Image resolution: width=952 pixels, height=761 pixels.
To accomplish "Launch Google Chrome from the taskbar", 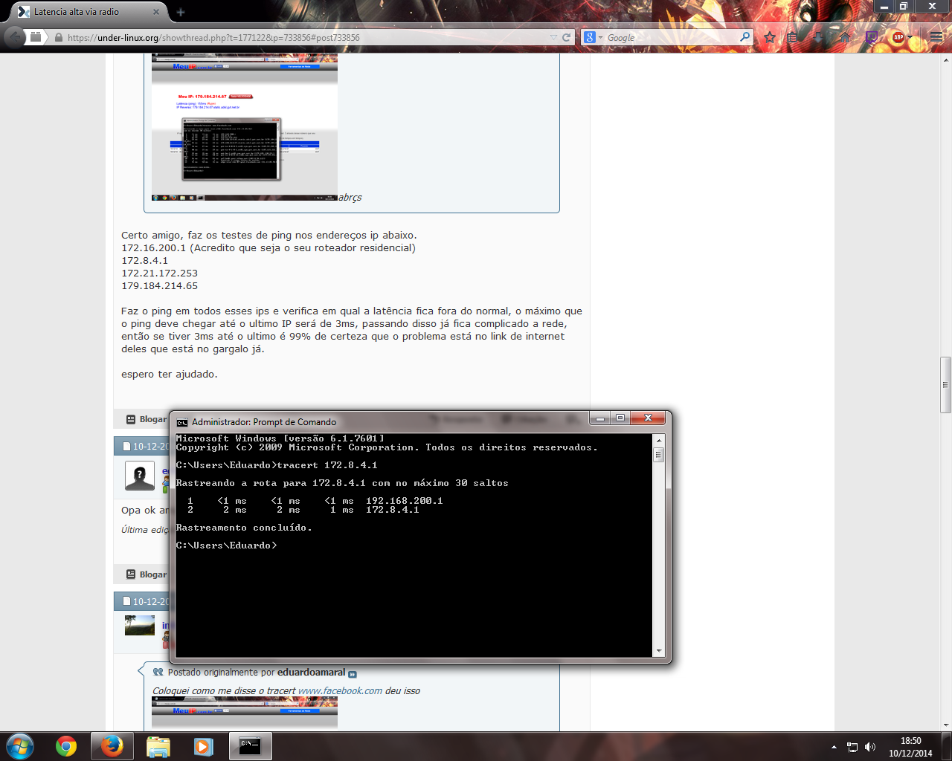I will [66, 746].
